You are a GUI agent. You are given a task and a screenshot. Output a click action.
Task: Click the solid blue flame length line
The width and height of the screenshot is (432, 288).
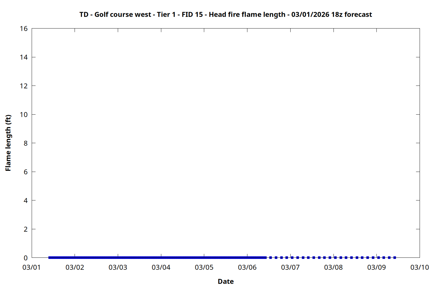157,257
